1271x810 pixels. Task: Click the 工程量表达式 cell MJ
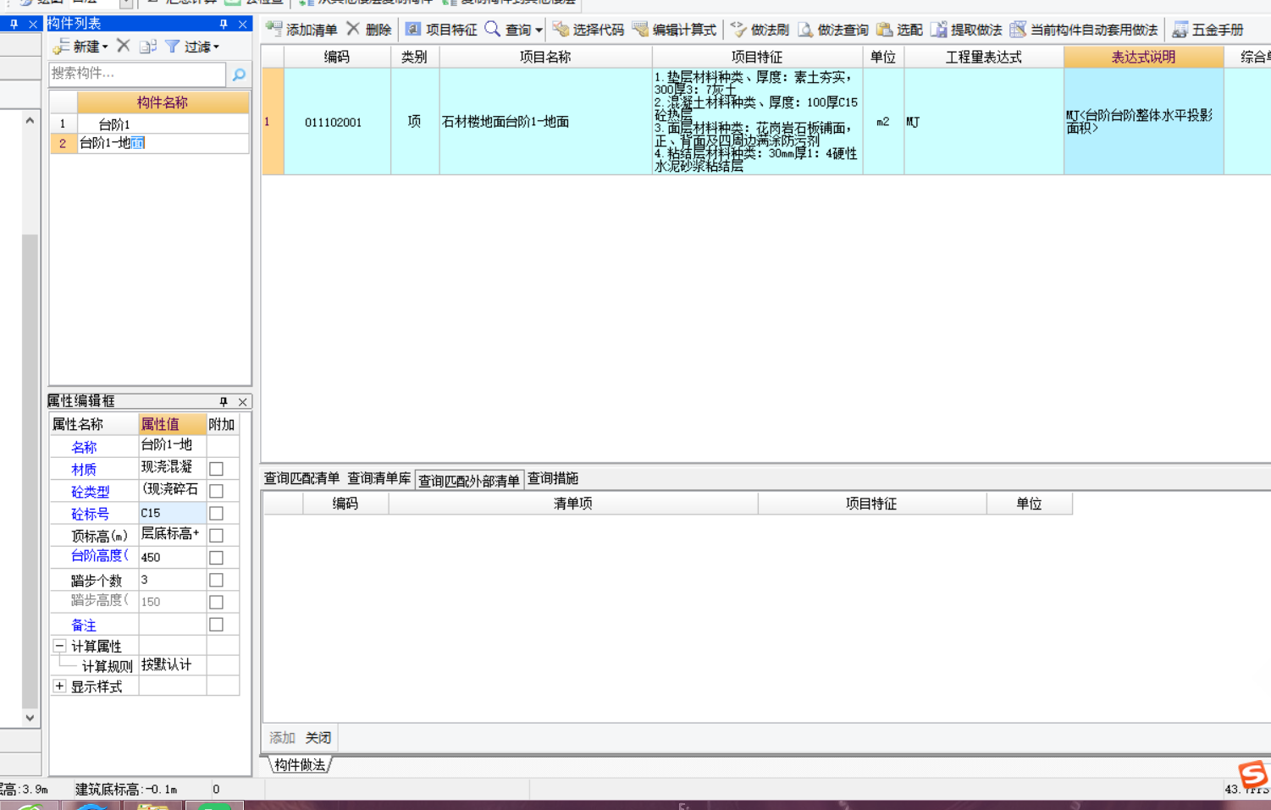click(x=984, y=122)
